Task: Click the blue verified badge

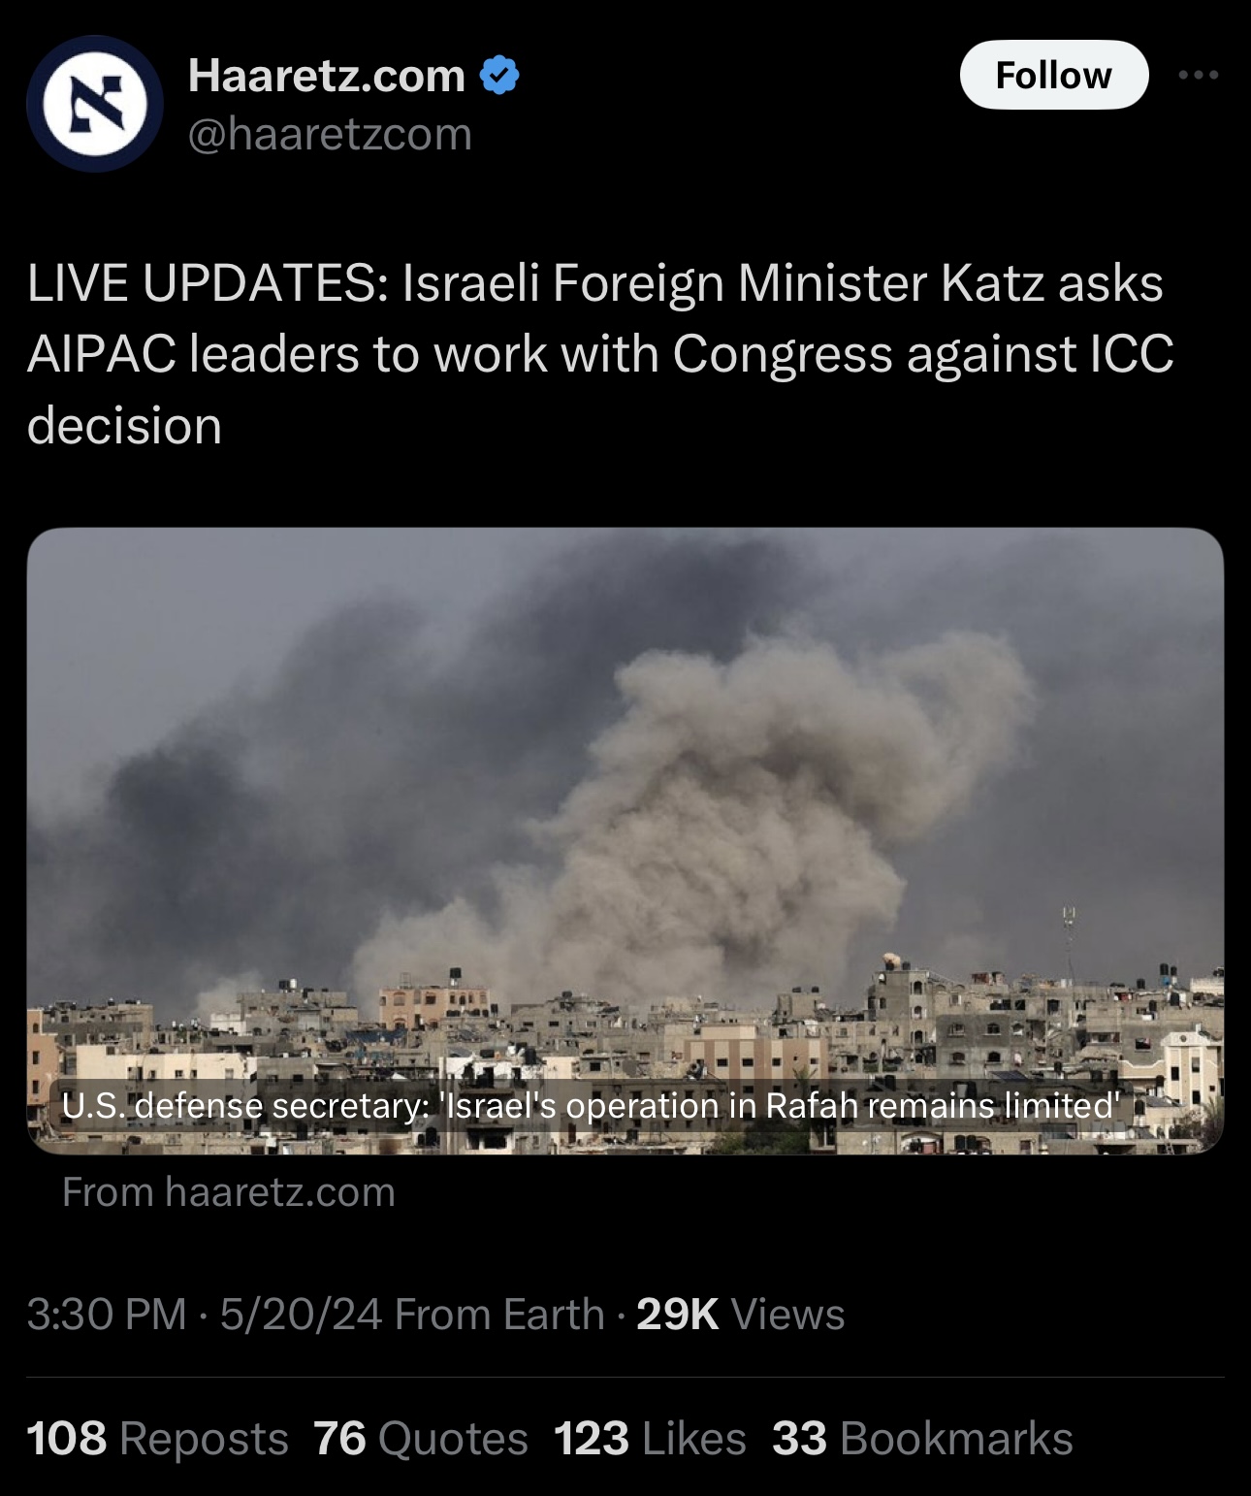Action: pos(499,76)
